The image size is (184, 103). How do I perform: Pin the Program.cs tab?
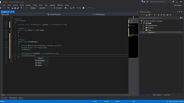(11, 12)
